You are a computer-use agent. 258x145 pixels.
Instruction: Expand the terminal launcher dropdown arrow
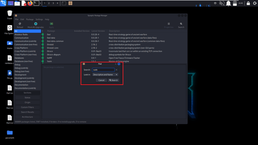(40, 3)
